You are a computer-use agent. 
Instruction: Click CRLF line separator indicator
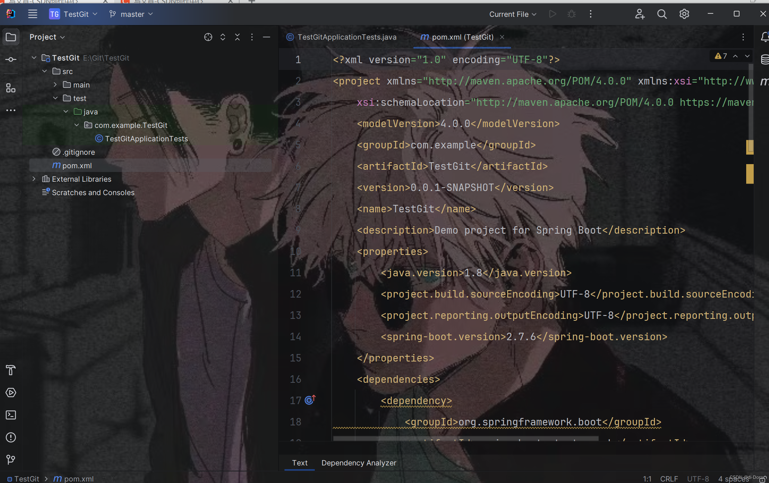click(669, 479)
